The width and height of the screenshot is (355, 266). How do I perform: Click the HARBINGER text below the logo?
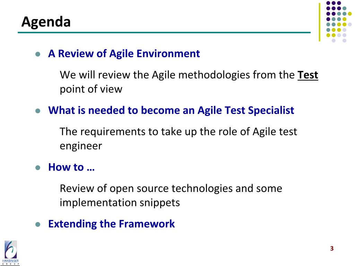(10, 261)
